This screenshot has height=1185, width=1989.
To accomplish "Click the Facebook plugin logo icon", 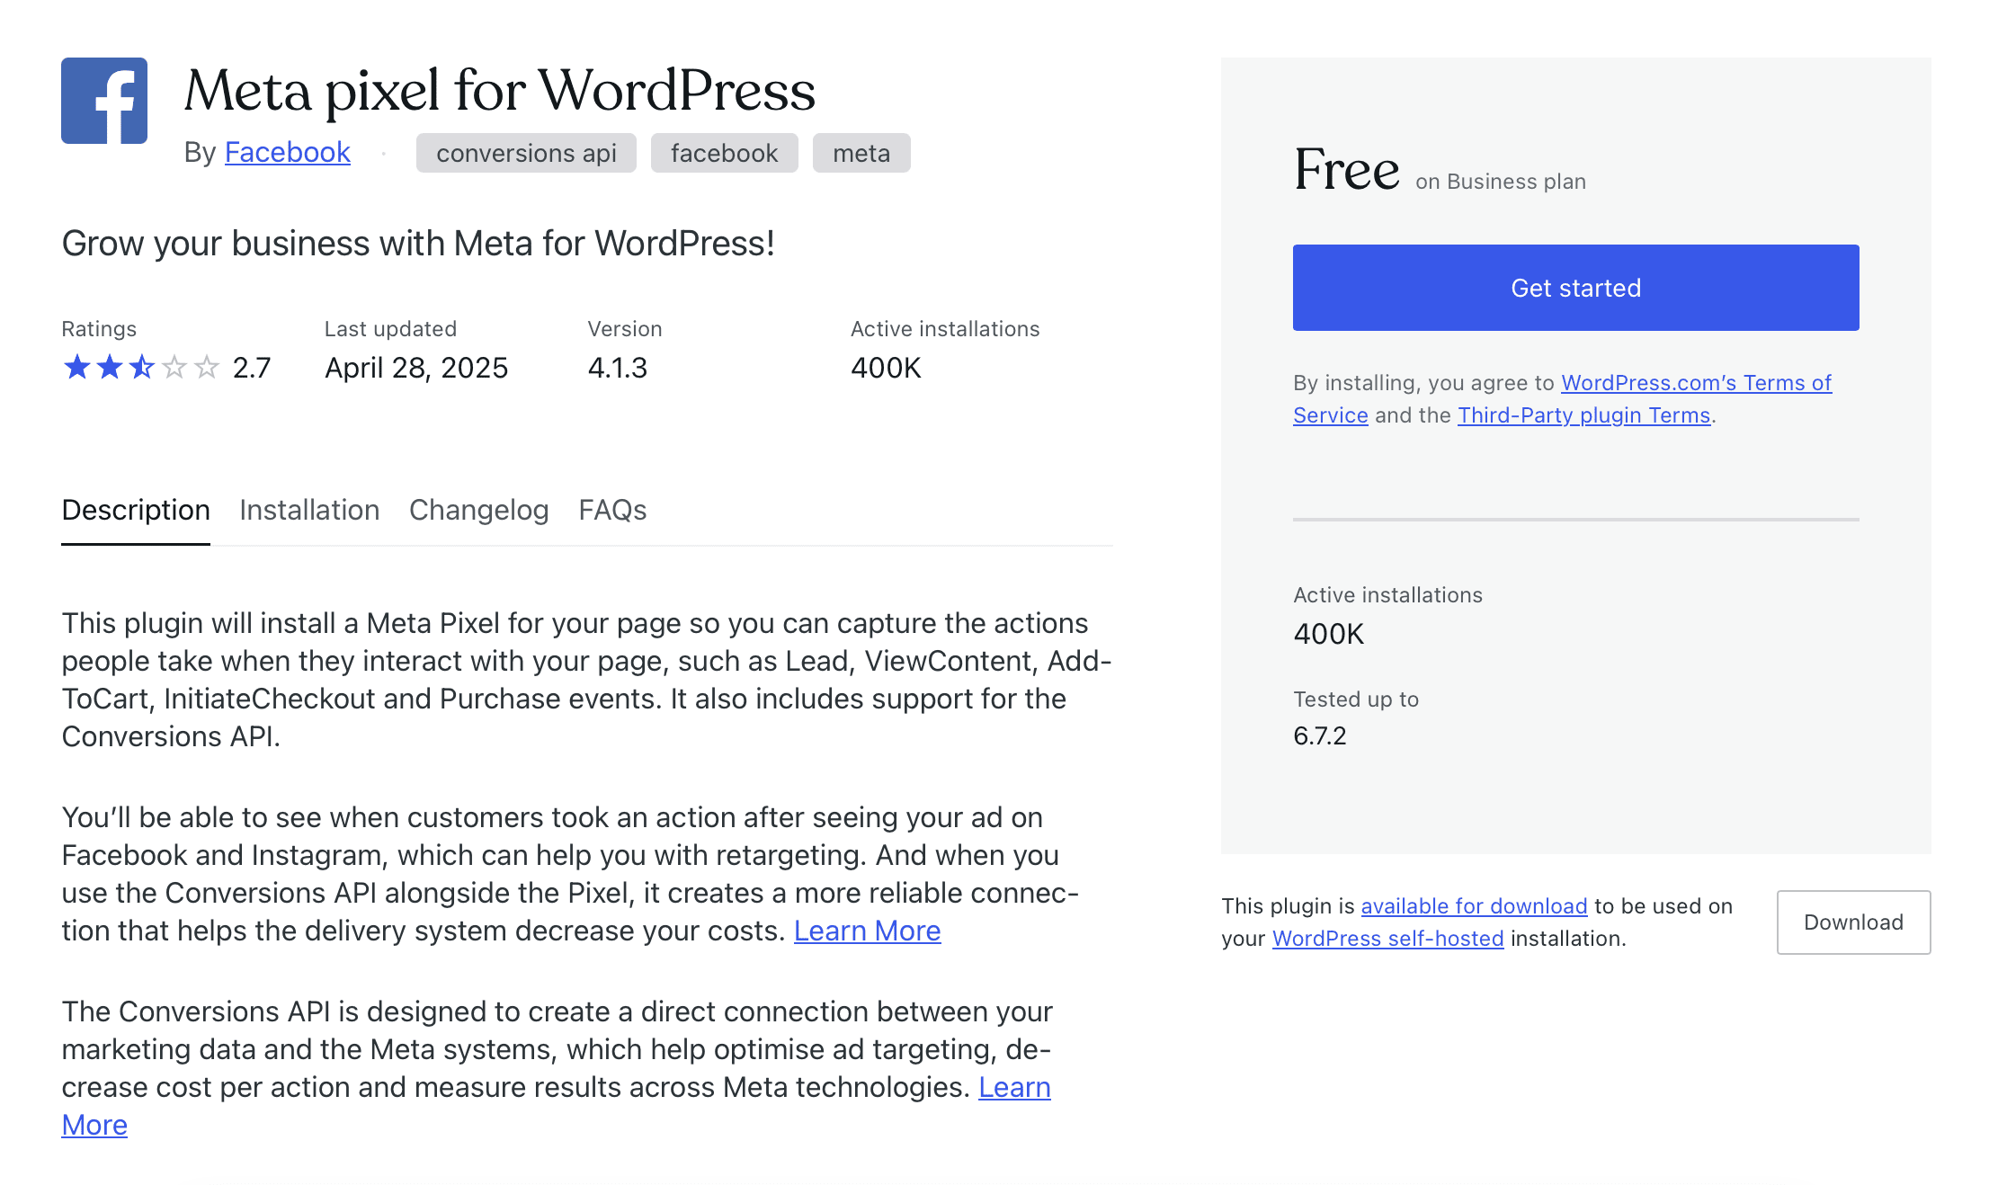I will pos(104,101).
